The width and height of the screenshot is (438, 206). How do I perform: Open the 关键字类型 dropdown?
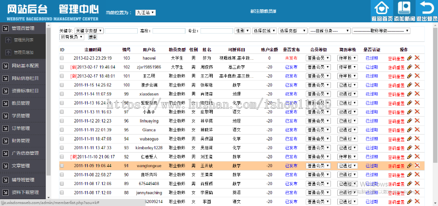[x=89, y=31]
